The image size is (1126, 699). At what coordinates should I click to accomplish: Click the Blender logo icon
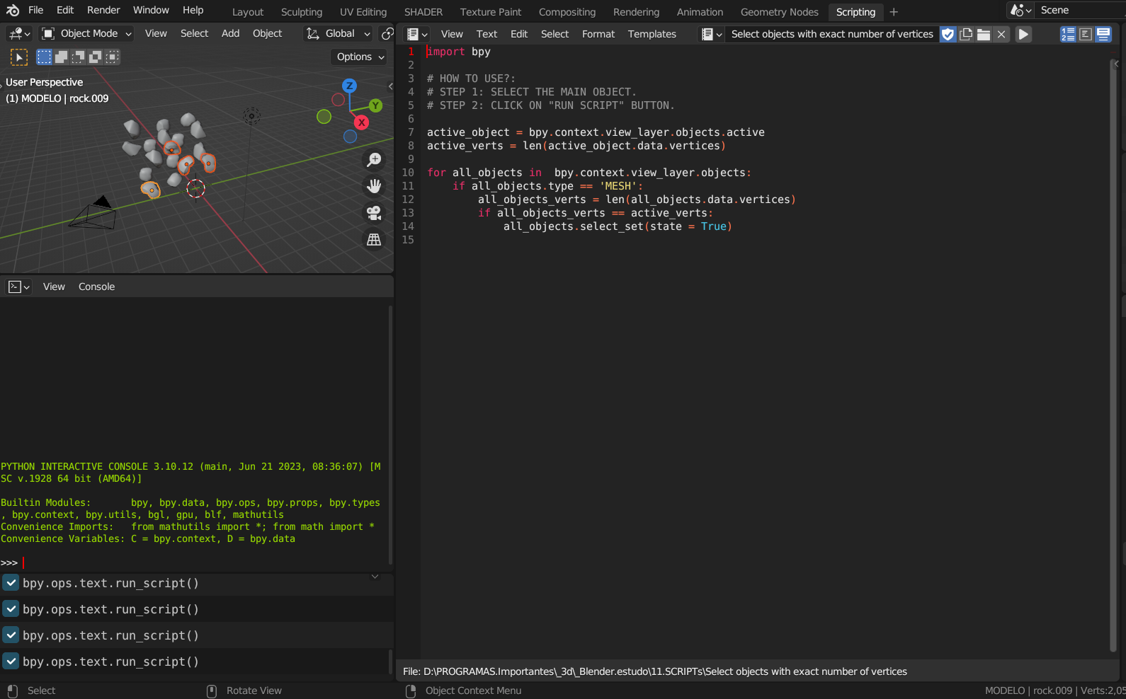click(x=13, y=11)
